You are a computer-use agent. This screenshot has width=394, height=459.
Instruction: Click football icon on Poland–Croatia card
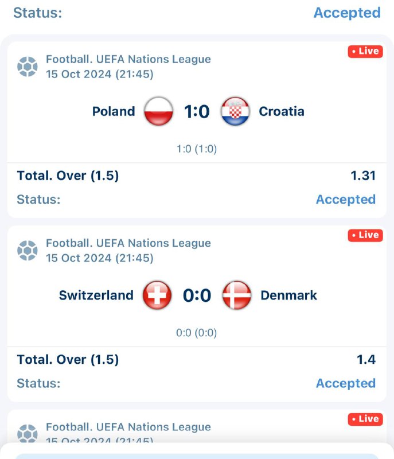point(27,67)
